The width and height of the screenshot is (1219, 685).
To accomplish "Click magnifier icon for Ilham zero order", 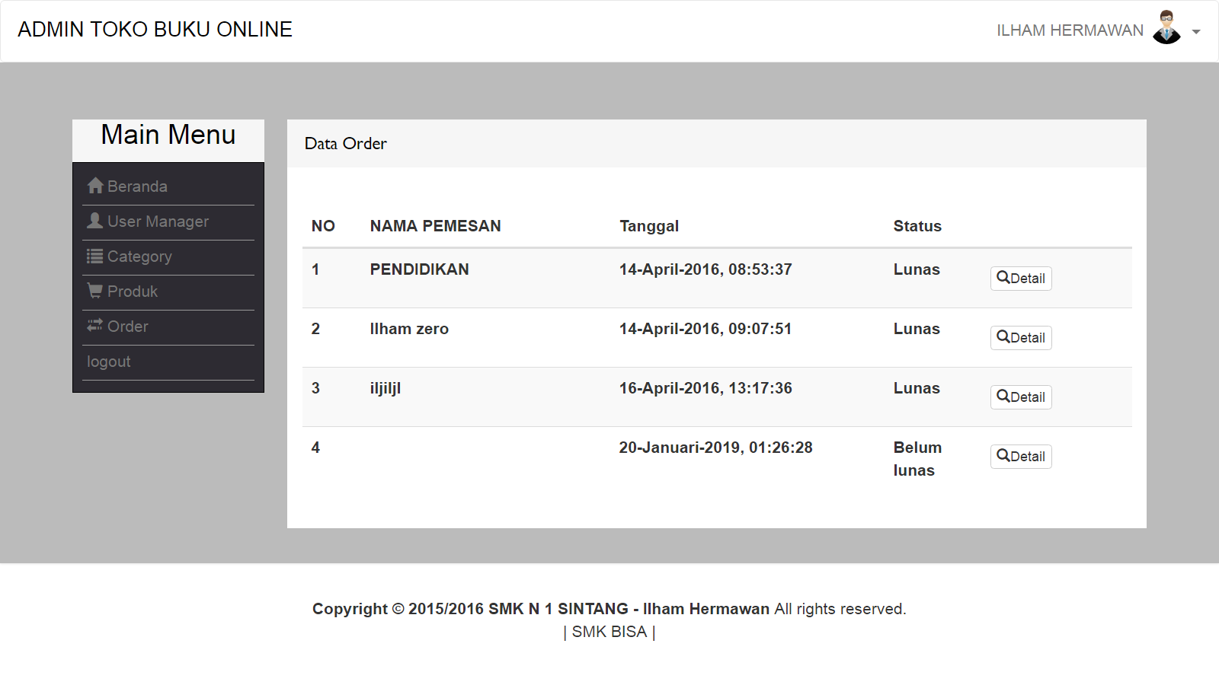I will coord(1003,336).
